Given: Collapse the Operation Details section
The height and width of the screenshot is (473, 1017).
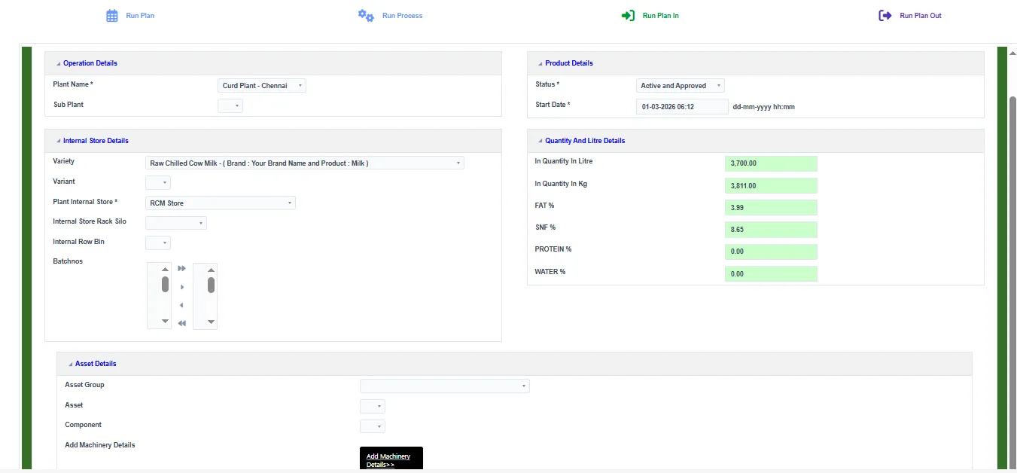Looking at the screenshot, I should [59, 64].
